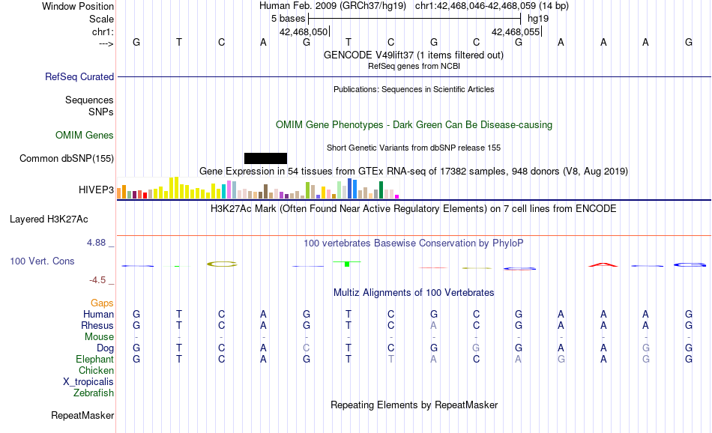This screenshot has width=712, height=433.
Task: Click the 42,468,055 position marker
Action: tap(516, 31)
